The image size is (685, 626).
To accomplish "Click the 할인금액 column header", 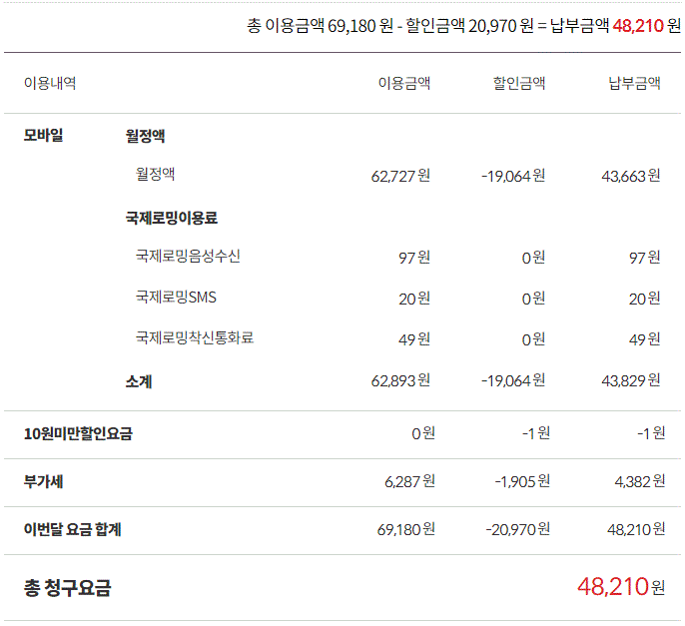I will pos(518,84).
